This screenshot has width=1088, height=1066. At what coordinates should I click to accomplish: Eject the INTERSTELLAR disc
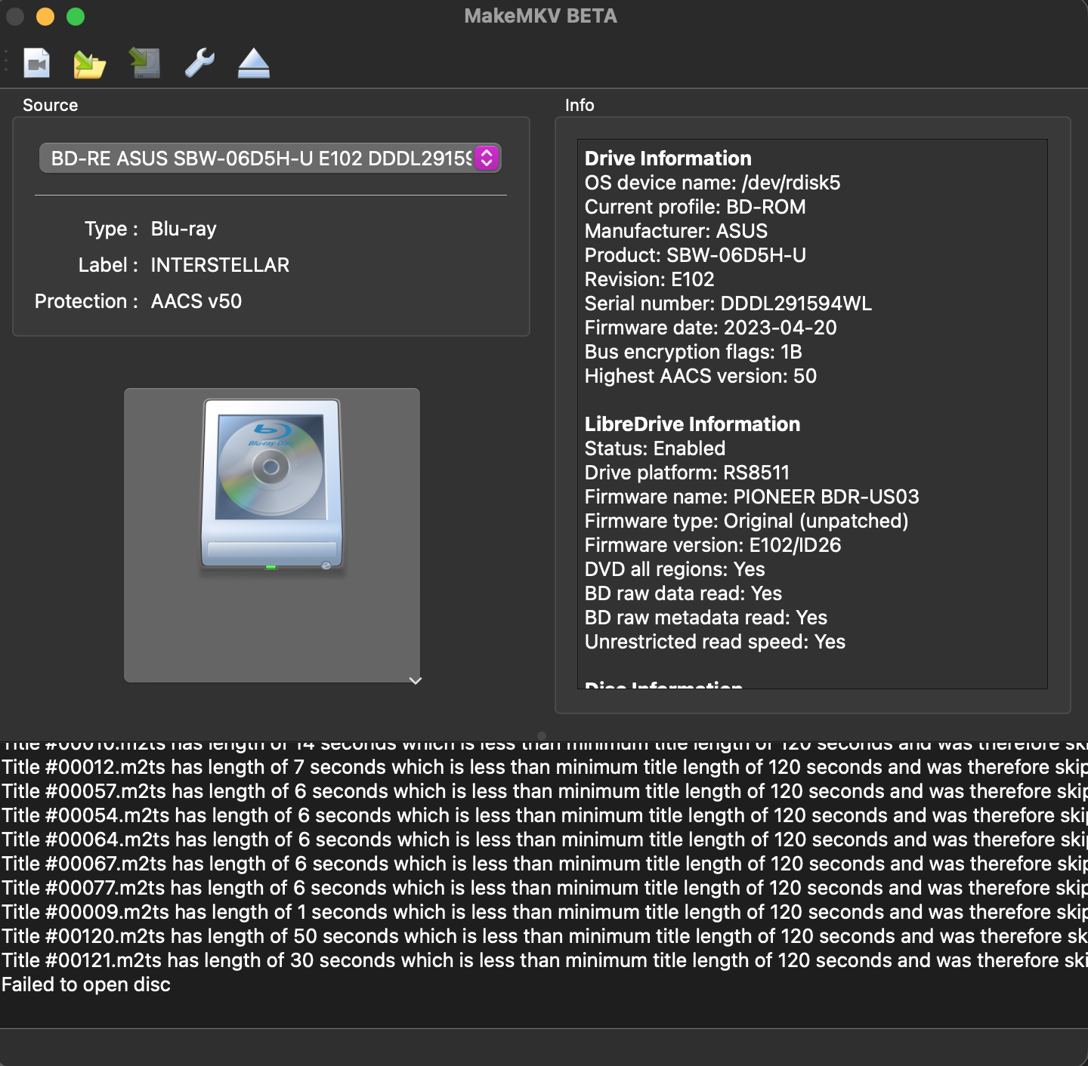pos(253,63)
